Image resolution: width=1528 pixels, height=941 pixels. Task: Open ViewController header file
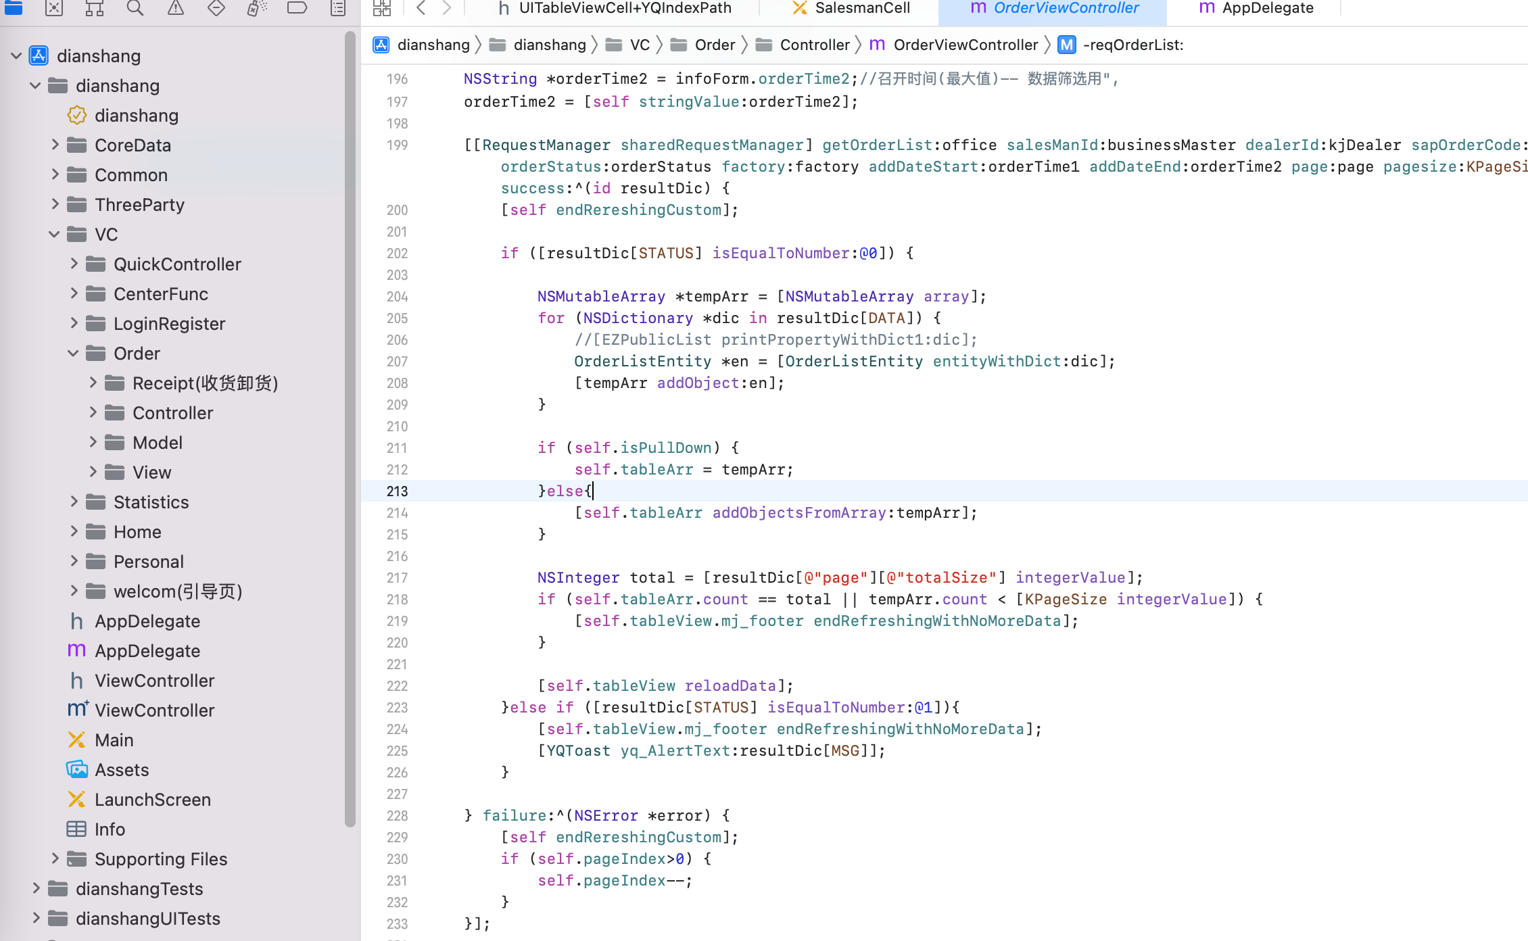pyautogui.click(x=141, y=681)
